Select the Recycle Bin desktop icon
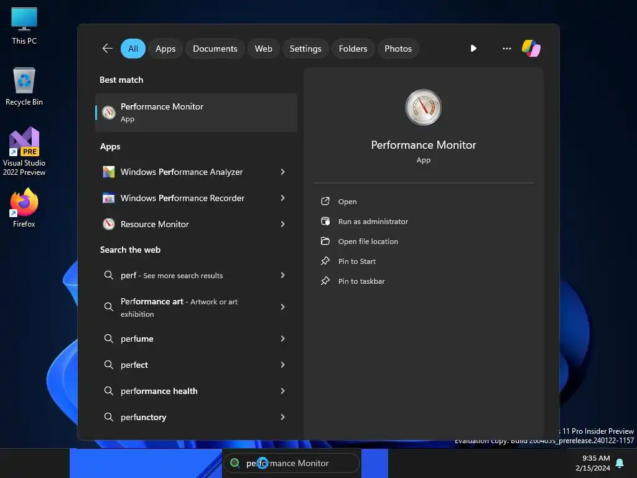 pyautogui.click(x=24, y=87)
